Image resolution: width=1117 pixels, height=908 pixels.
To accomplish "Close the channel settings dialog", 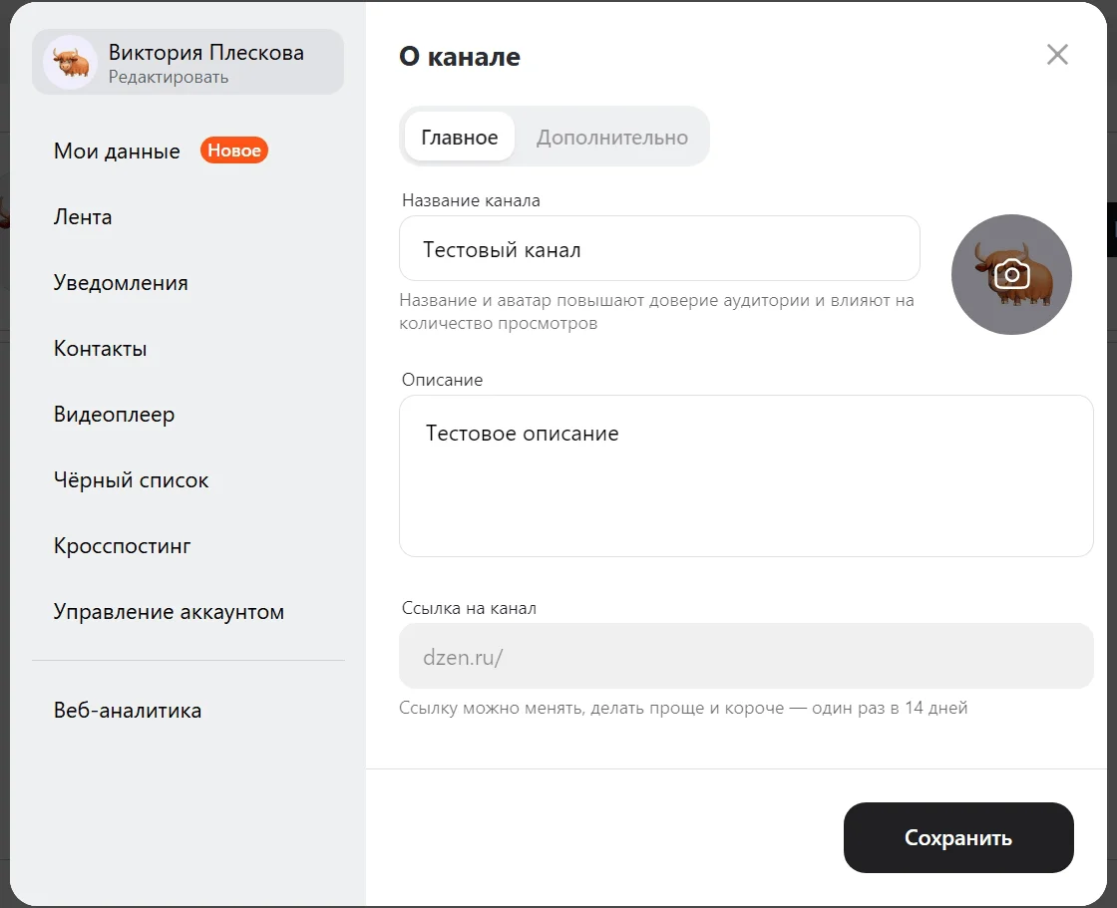I will pos(1057,55).
